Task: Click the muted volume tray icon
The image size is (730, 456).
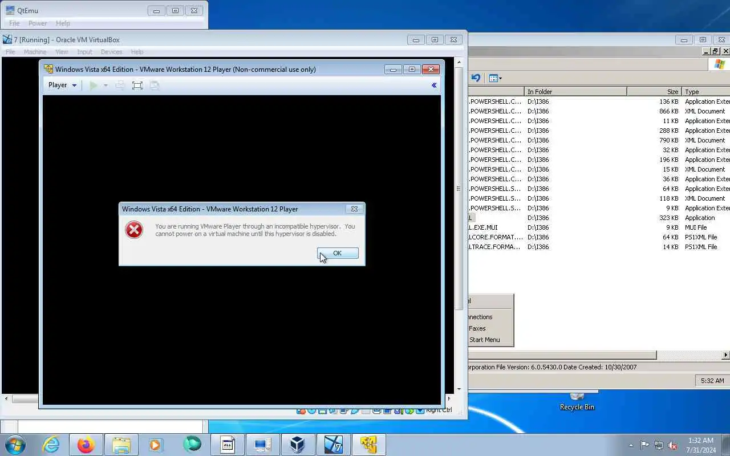Action: [x=673, y=445]
